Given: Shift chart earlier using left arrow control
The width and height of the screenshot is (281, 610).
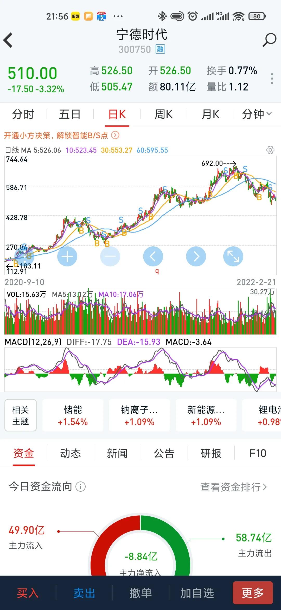Looking at the screenshot, I should coord(153,256).
